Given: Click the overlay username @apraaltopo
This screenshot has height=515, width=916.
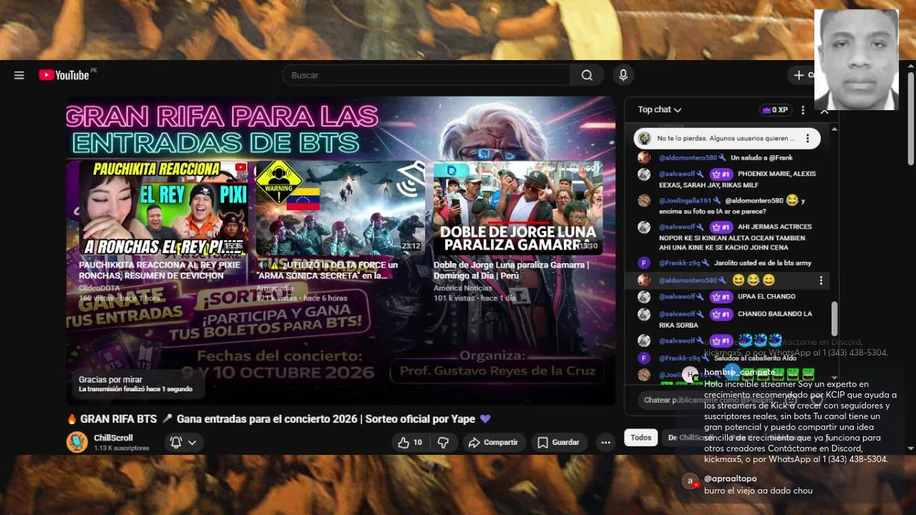Looking at the screenshot, I should coord(730,479).
